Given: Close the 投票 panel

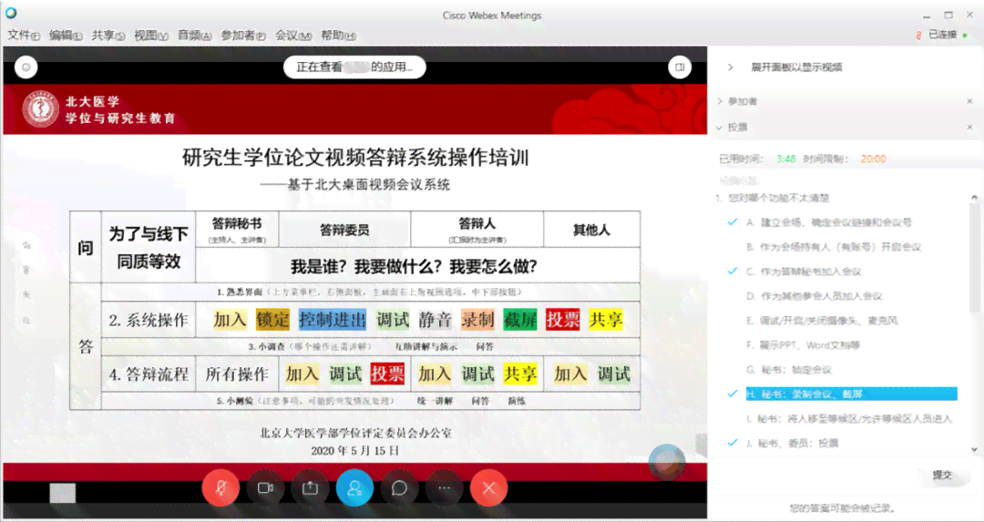Looking at the screenshot, I should click(969, 127).
